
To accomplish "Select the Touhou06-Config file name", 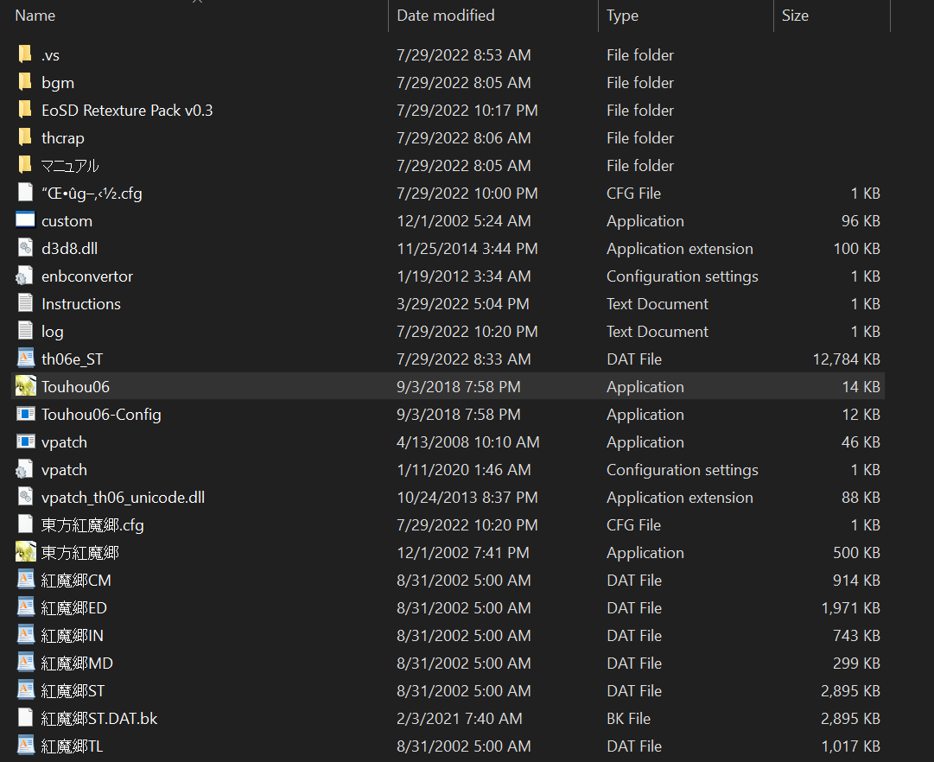I will 101,415.
